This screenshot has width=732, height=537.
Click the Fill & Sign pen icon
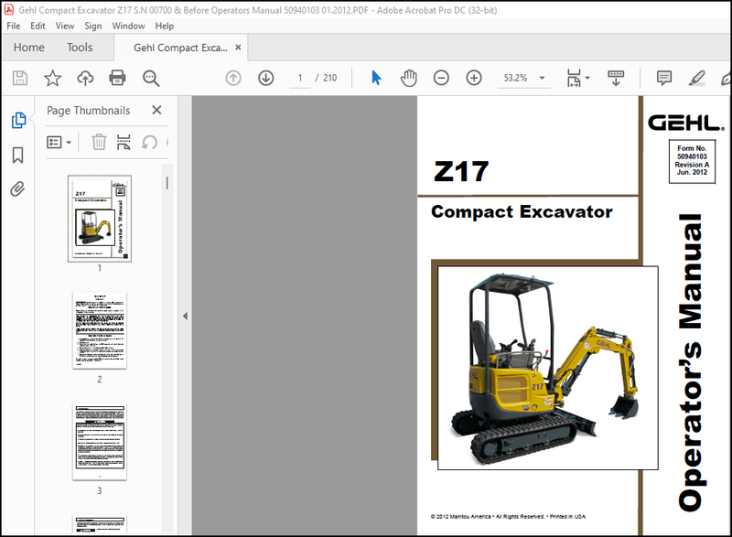(x=697, y=78)
